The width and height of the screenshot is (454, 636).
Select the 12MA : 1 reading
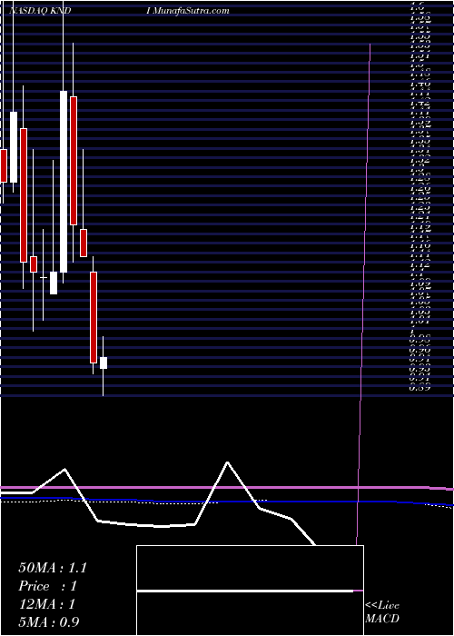[47, 604]
